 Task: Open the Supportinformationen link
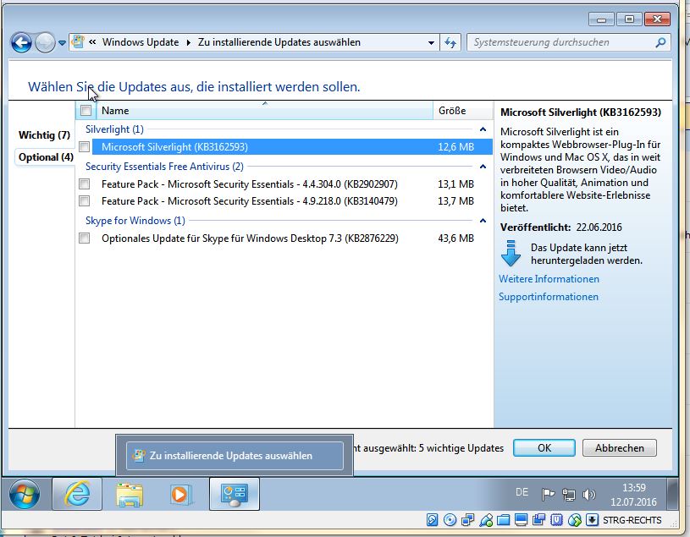(x=549, y=297)
